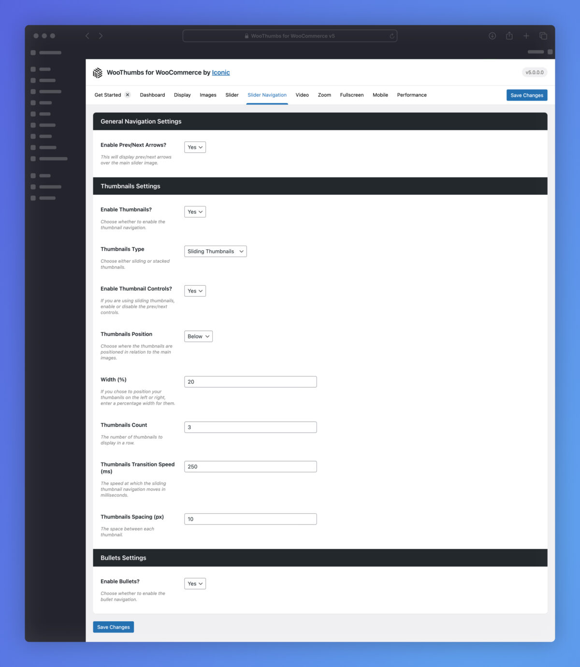Click the top Save Changes button
This screenshot has width=580, height=667.
[526, 95]
